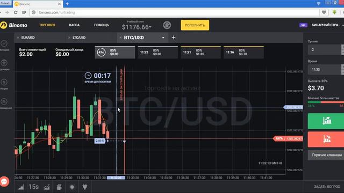Click the account refresh icon
This screenshot has width=344, height=193.
(167, 25)
